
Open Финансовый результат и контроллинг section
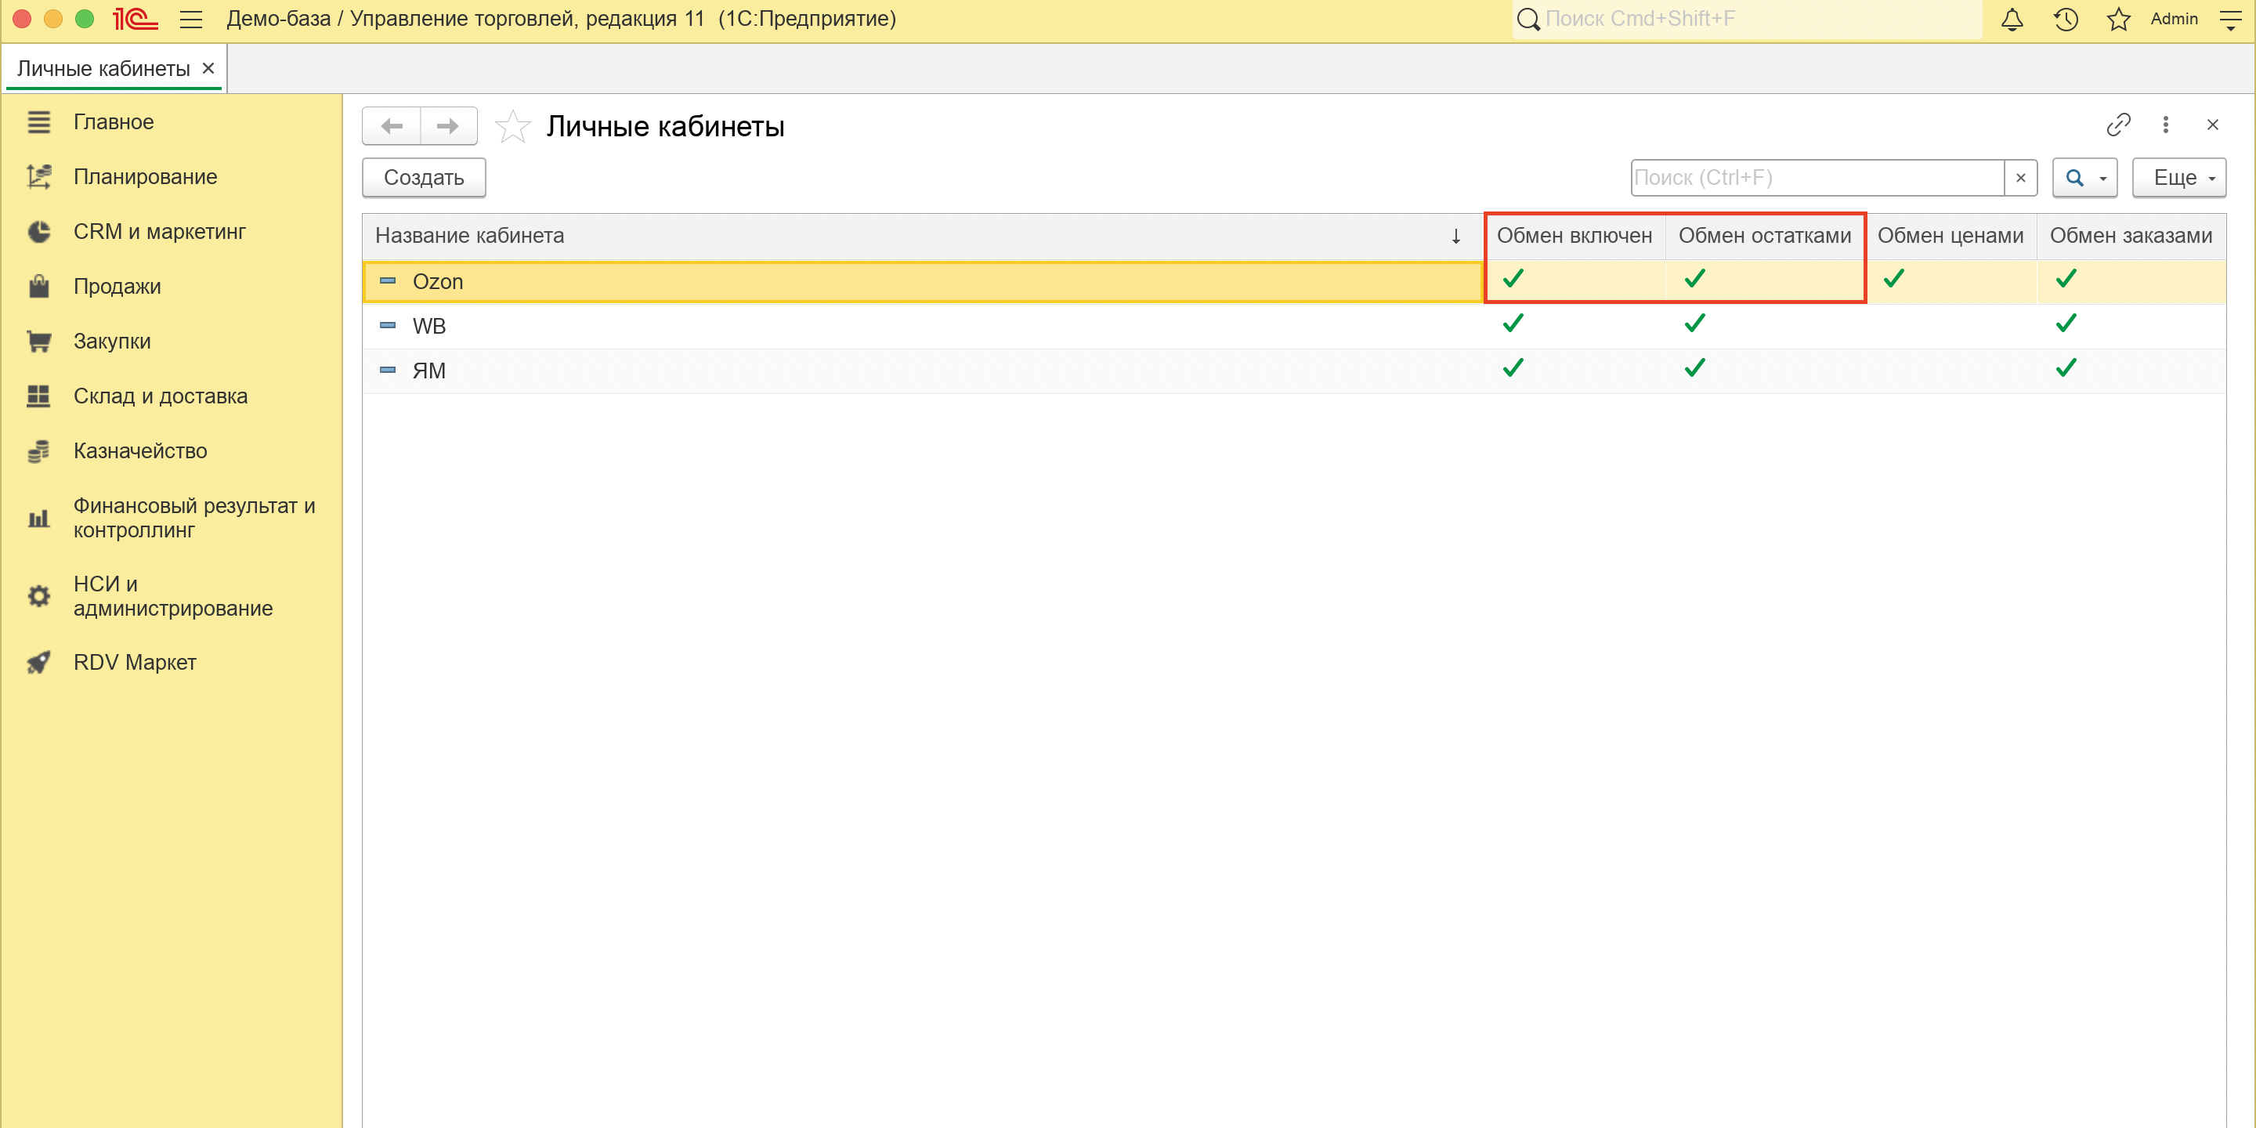194,518
